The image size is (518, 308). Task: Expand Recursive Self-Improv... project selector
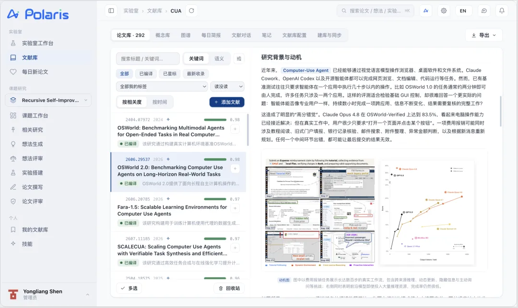pos(48,100)
